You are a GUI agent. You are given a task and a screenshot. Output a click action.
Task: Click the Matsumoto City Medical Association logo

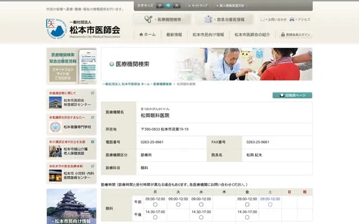coord(83,28)
